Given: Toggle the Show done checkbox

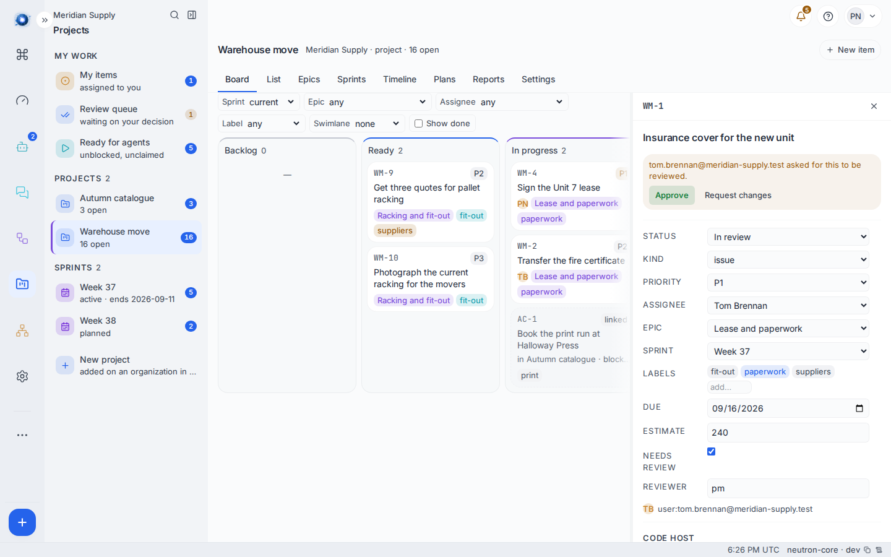Looking at the screenshot, I should click(418, 123).
